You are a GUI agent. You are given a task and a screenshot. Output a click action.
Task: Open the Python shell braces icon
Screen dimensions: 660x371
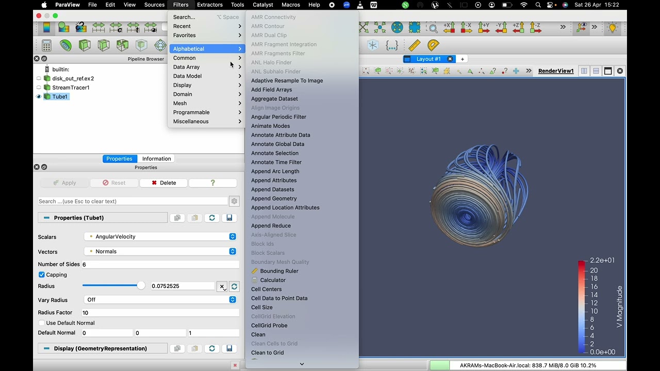392,45
